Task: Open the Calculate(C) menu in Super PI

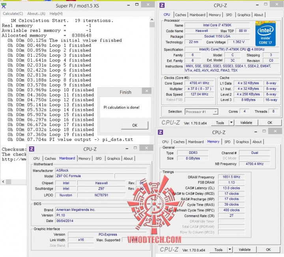Action: 13,13
